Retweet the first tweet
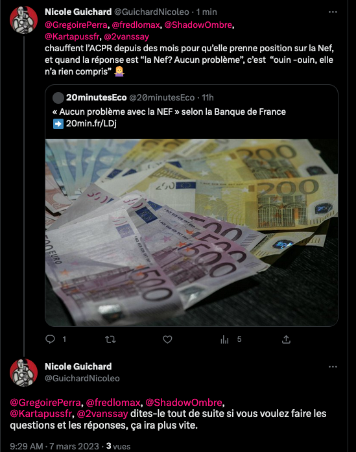The width and height of the screenshot is (356, 452). tap(110, 339)
